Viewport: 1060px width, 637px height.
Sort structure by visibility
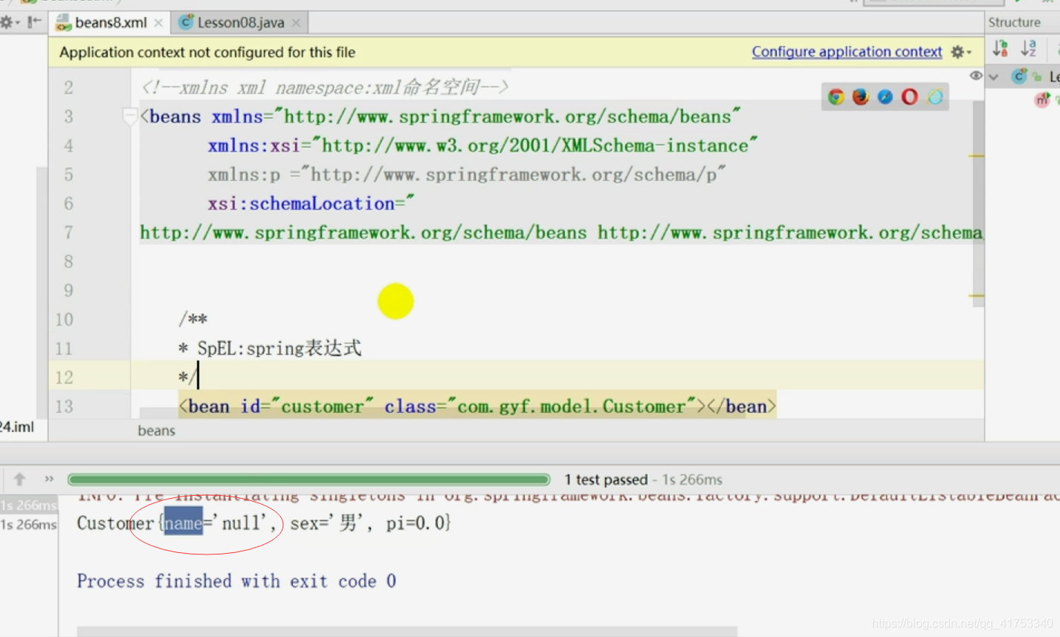coord(1001,49)
